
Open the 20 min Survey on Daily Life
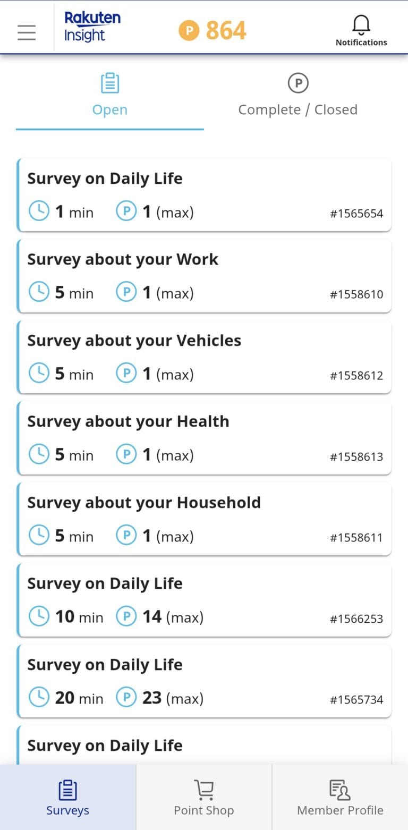(x=204, y=681)
